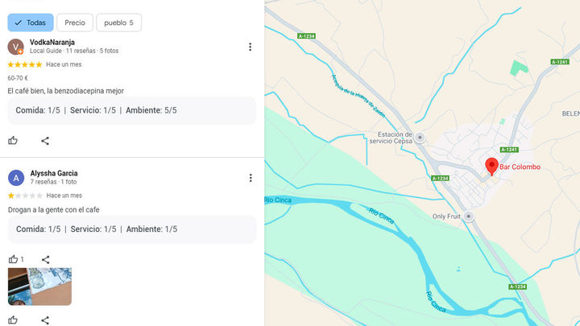Enable the pueblo 5 filter chip
Image resolution: width=580 pixels, height=326 pixels.
(118, 23)
